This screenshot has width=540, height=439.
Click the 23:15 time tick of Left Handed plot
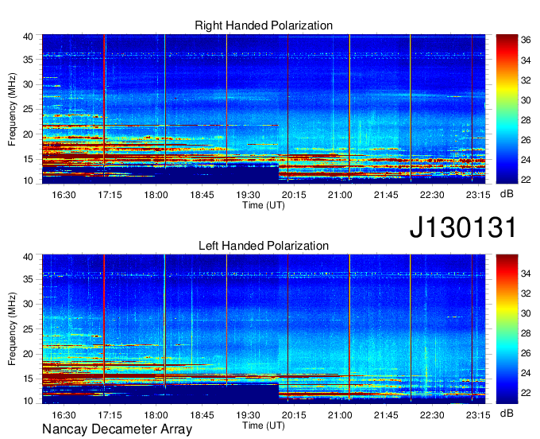[x=478, y=415]
